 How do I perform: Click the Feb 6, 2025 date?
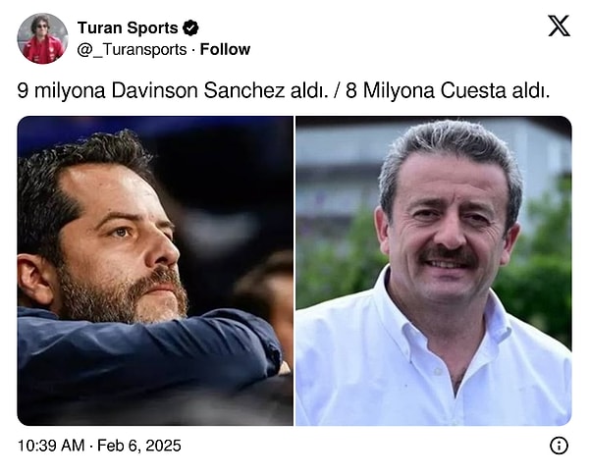coord(139,446)
